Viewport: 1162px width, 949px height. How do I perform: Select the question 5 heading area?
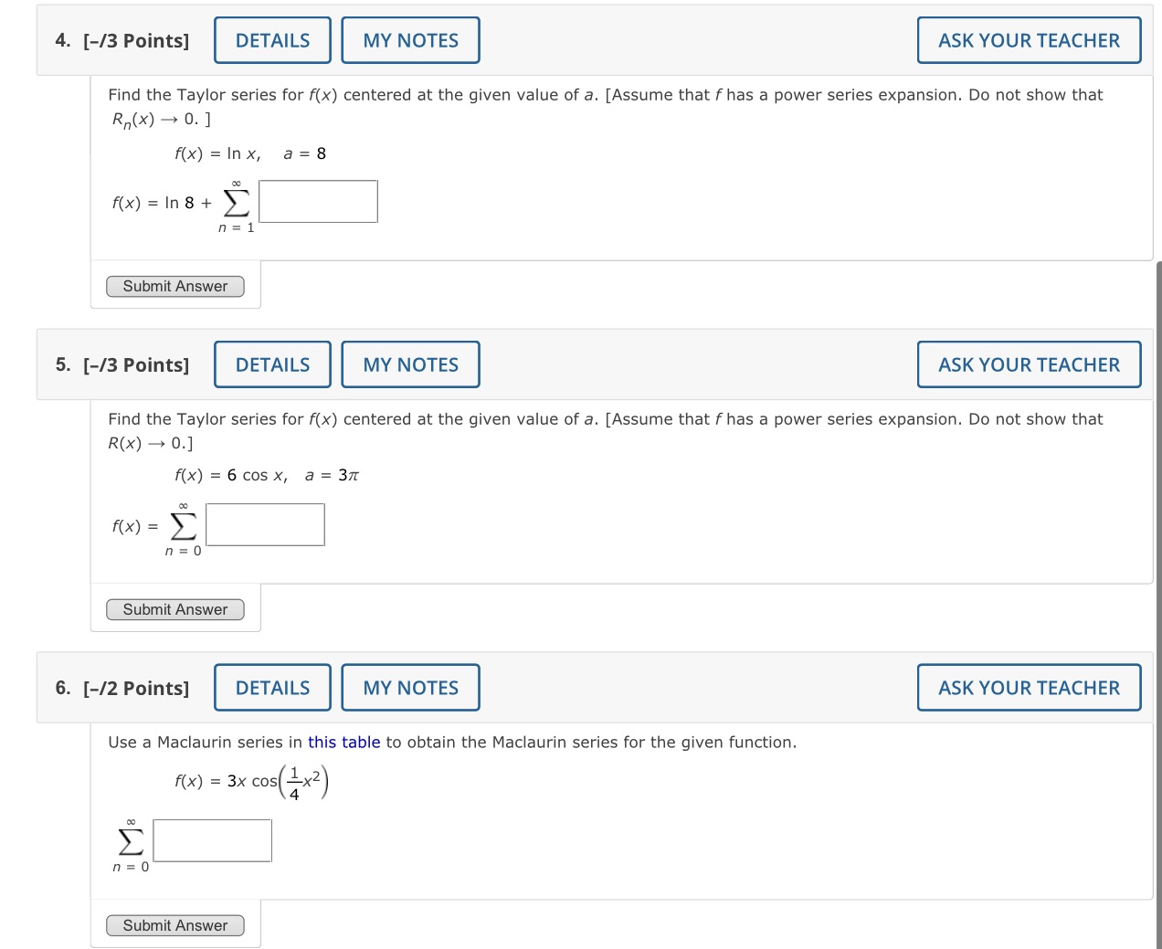(133, 364)
